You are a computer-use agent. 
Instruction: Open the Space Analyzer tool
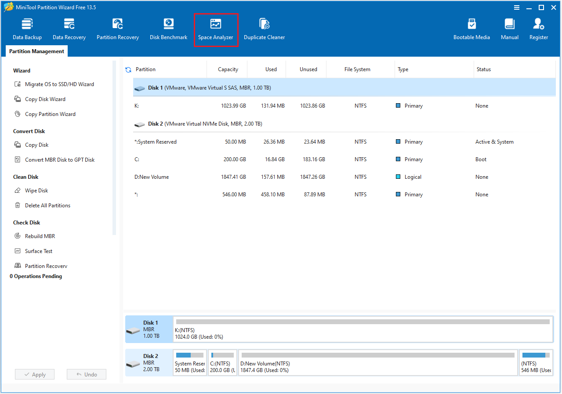(x=216, y=28)
